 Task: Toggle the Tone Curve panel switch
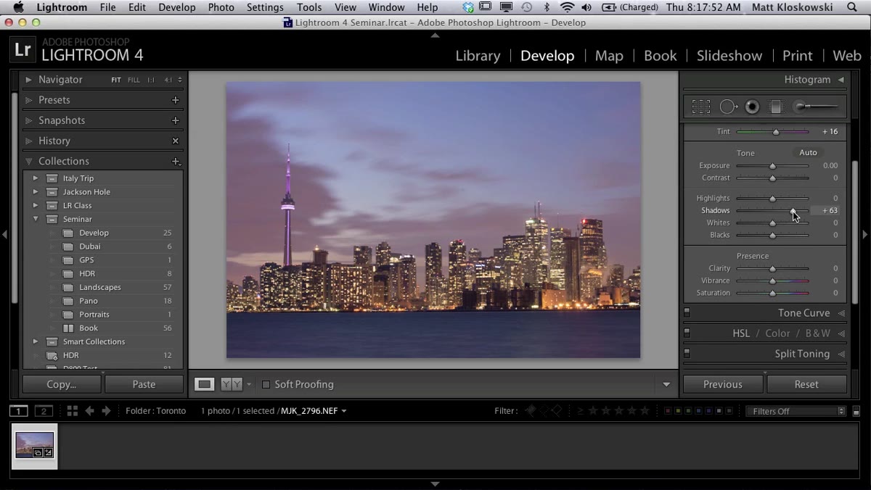pyautogui.click(x=687, y=313)
